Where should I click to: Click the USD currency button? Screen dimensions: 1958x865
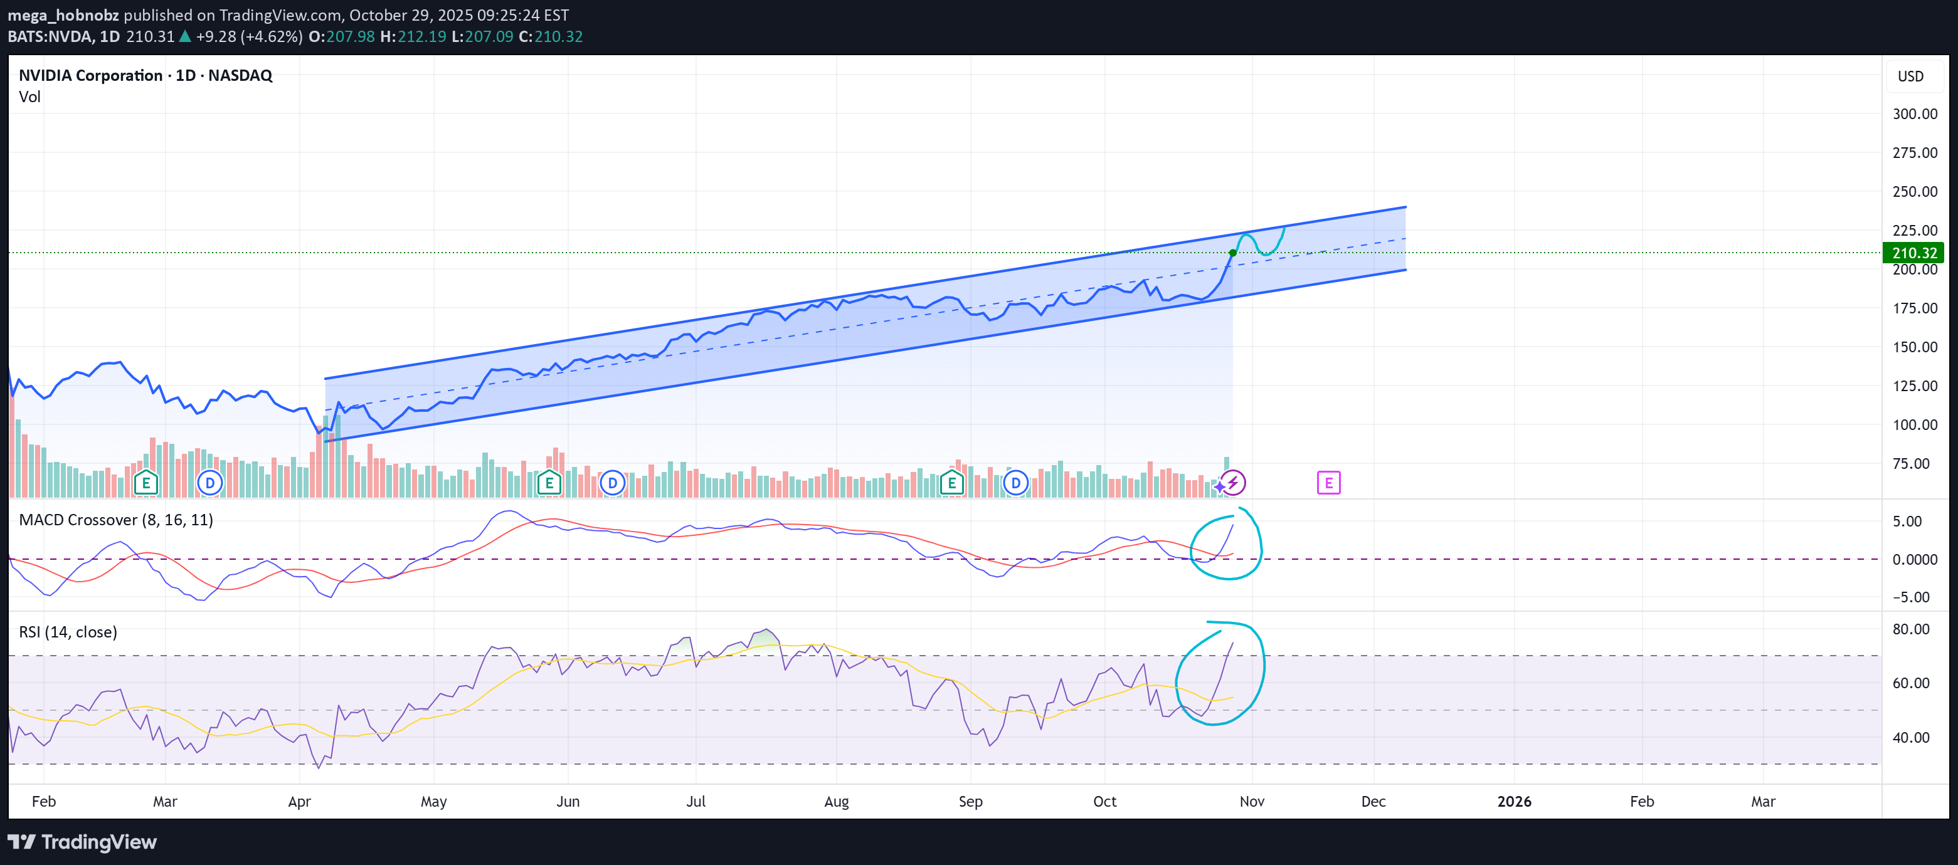[x=1910, y=76]
